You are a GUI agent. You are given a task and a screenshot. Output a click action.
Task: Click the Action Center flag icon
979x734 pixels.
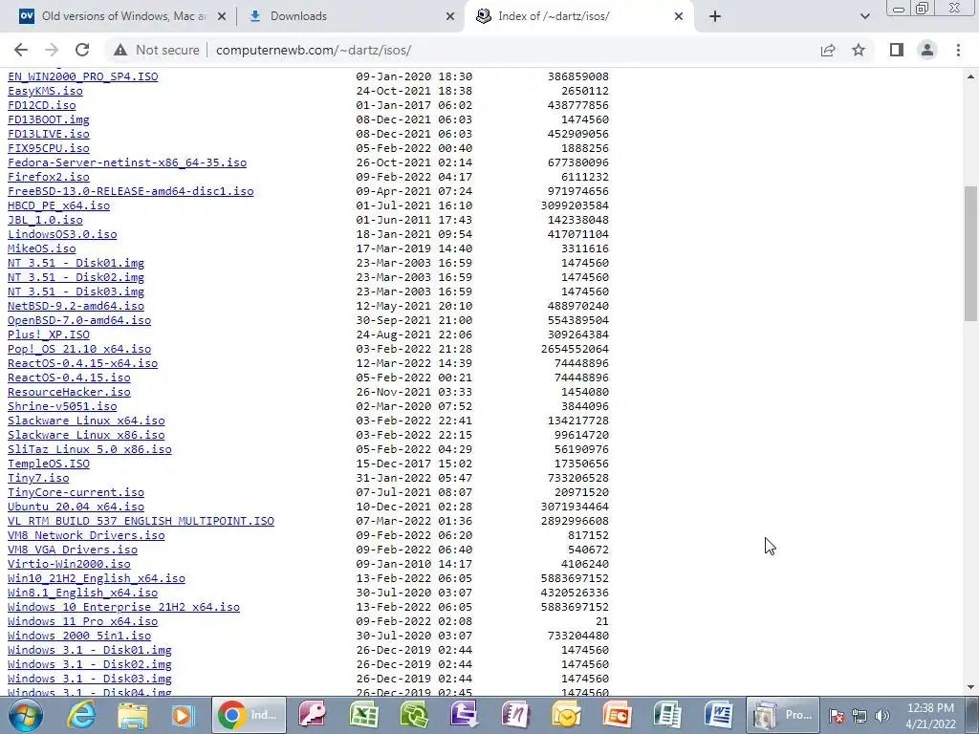(x=837, y=715)
